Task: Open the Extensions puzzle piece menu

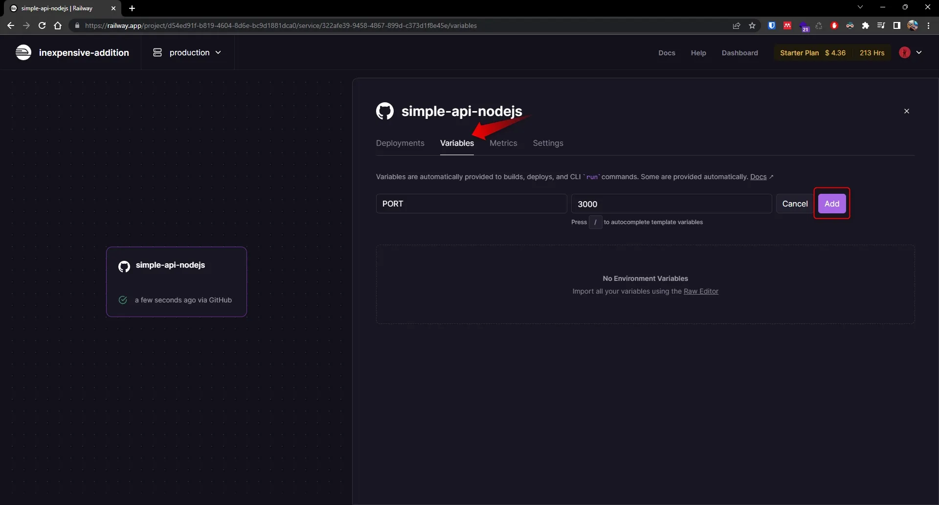Action: 866,25
